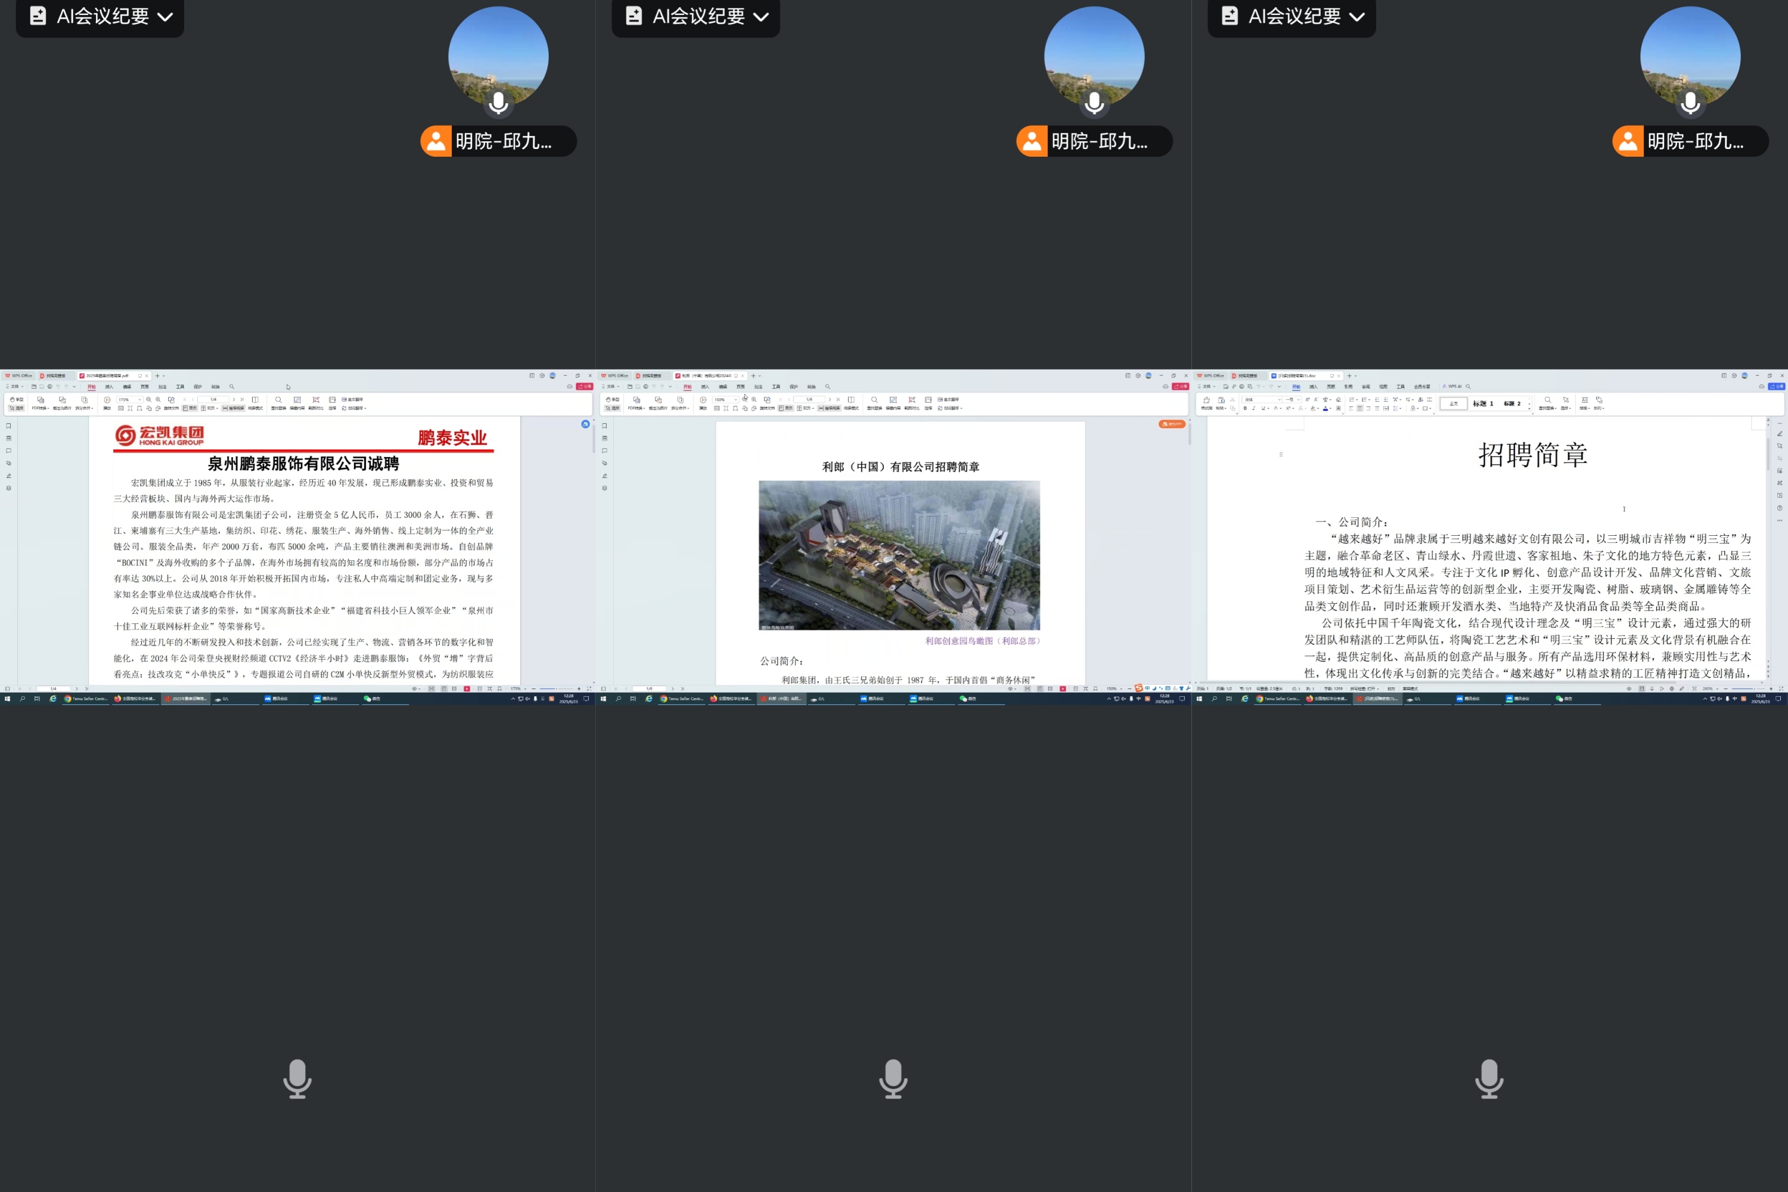Open 宋体 font name dropdown in Word ribbon
This screenshot has height=1192, width=1788.
[x=1280, y=400]
